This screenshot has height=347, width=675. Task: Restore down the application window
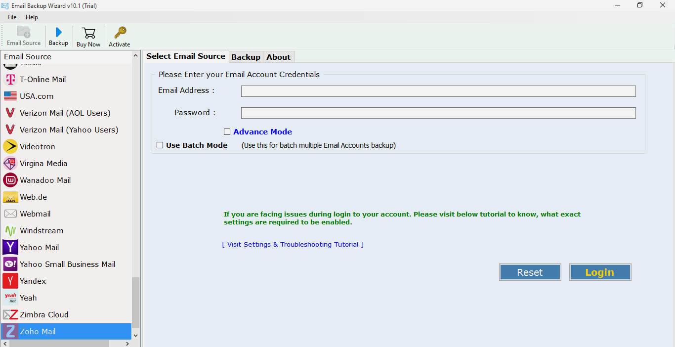pos(640,5)
